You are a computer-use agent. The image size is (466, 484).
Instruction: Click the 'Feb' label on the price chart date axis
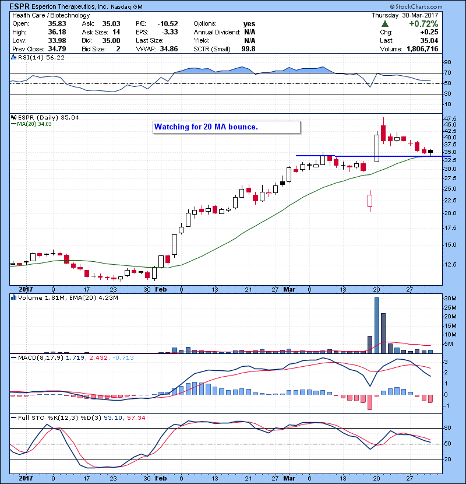click(x=161, y=290)
